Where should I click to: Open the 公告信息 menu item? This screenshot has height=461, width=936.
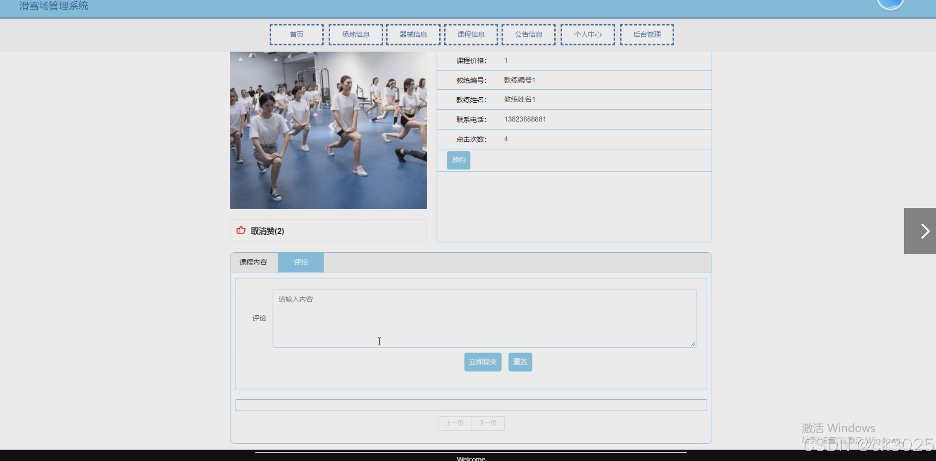coord(528,34)
